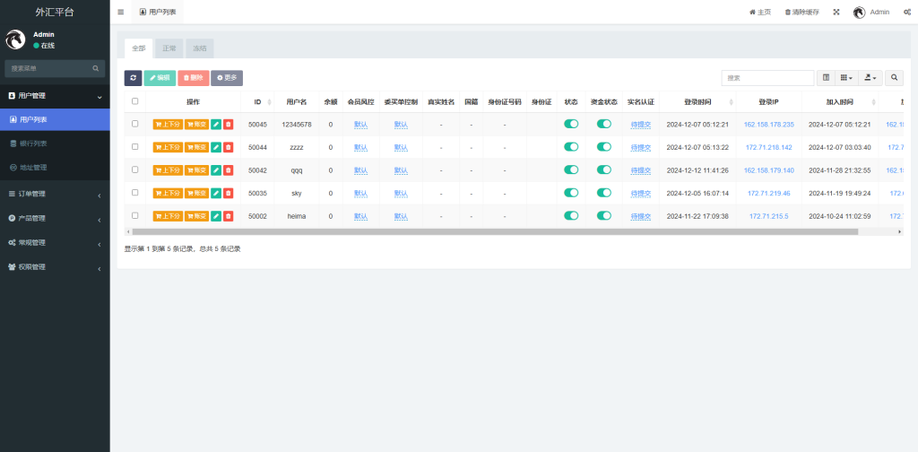Click the table search input field

pos(767,78)
